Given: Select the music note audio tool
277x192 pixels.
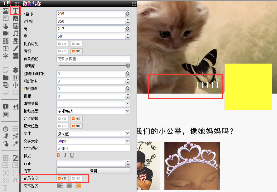Looking at the screenshot, I should pyautogui.click(x=16, y=33).
